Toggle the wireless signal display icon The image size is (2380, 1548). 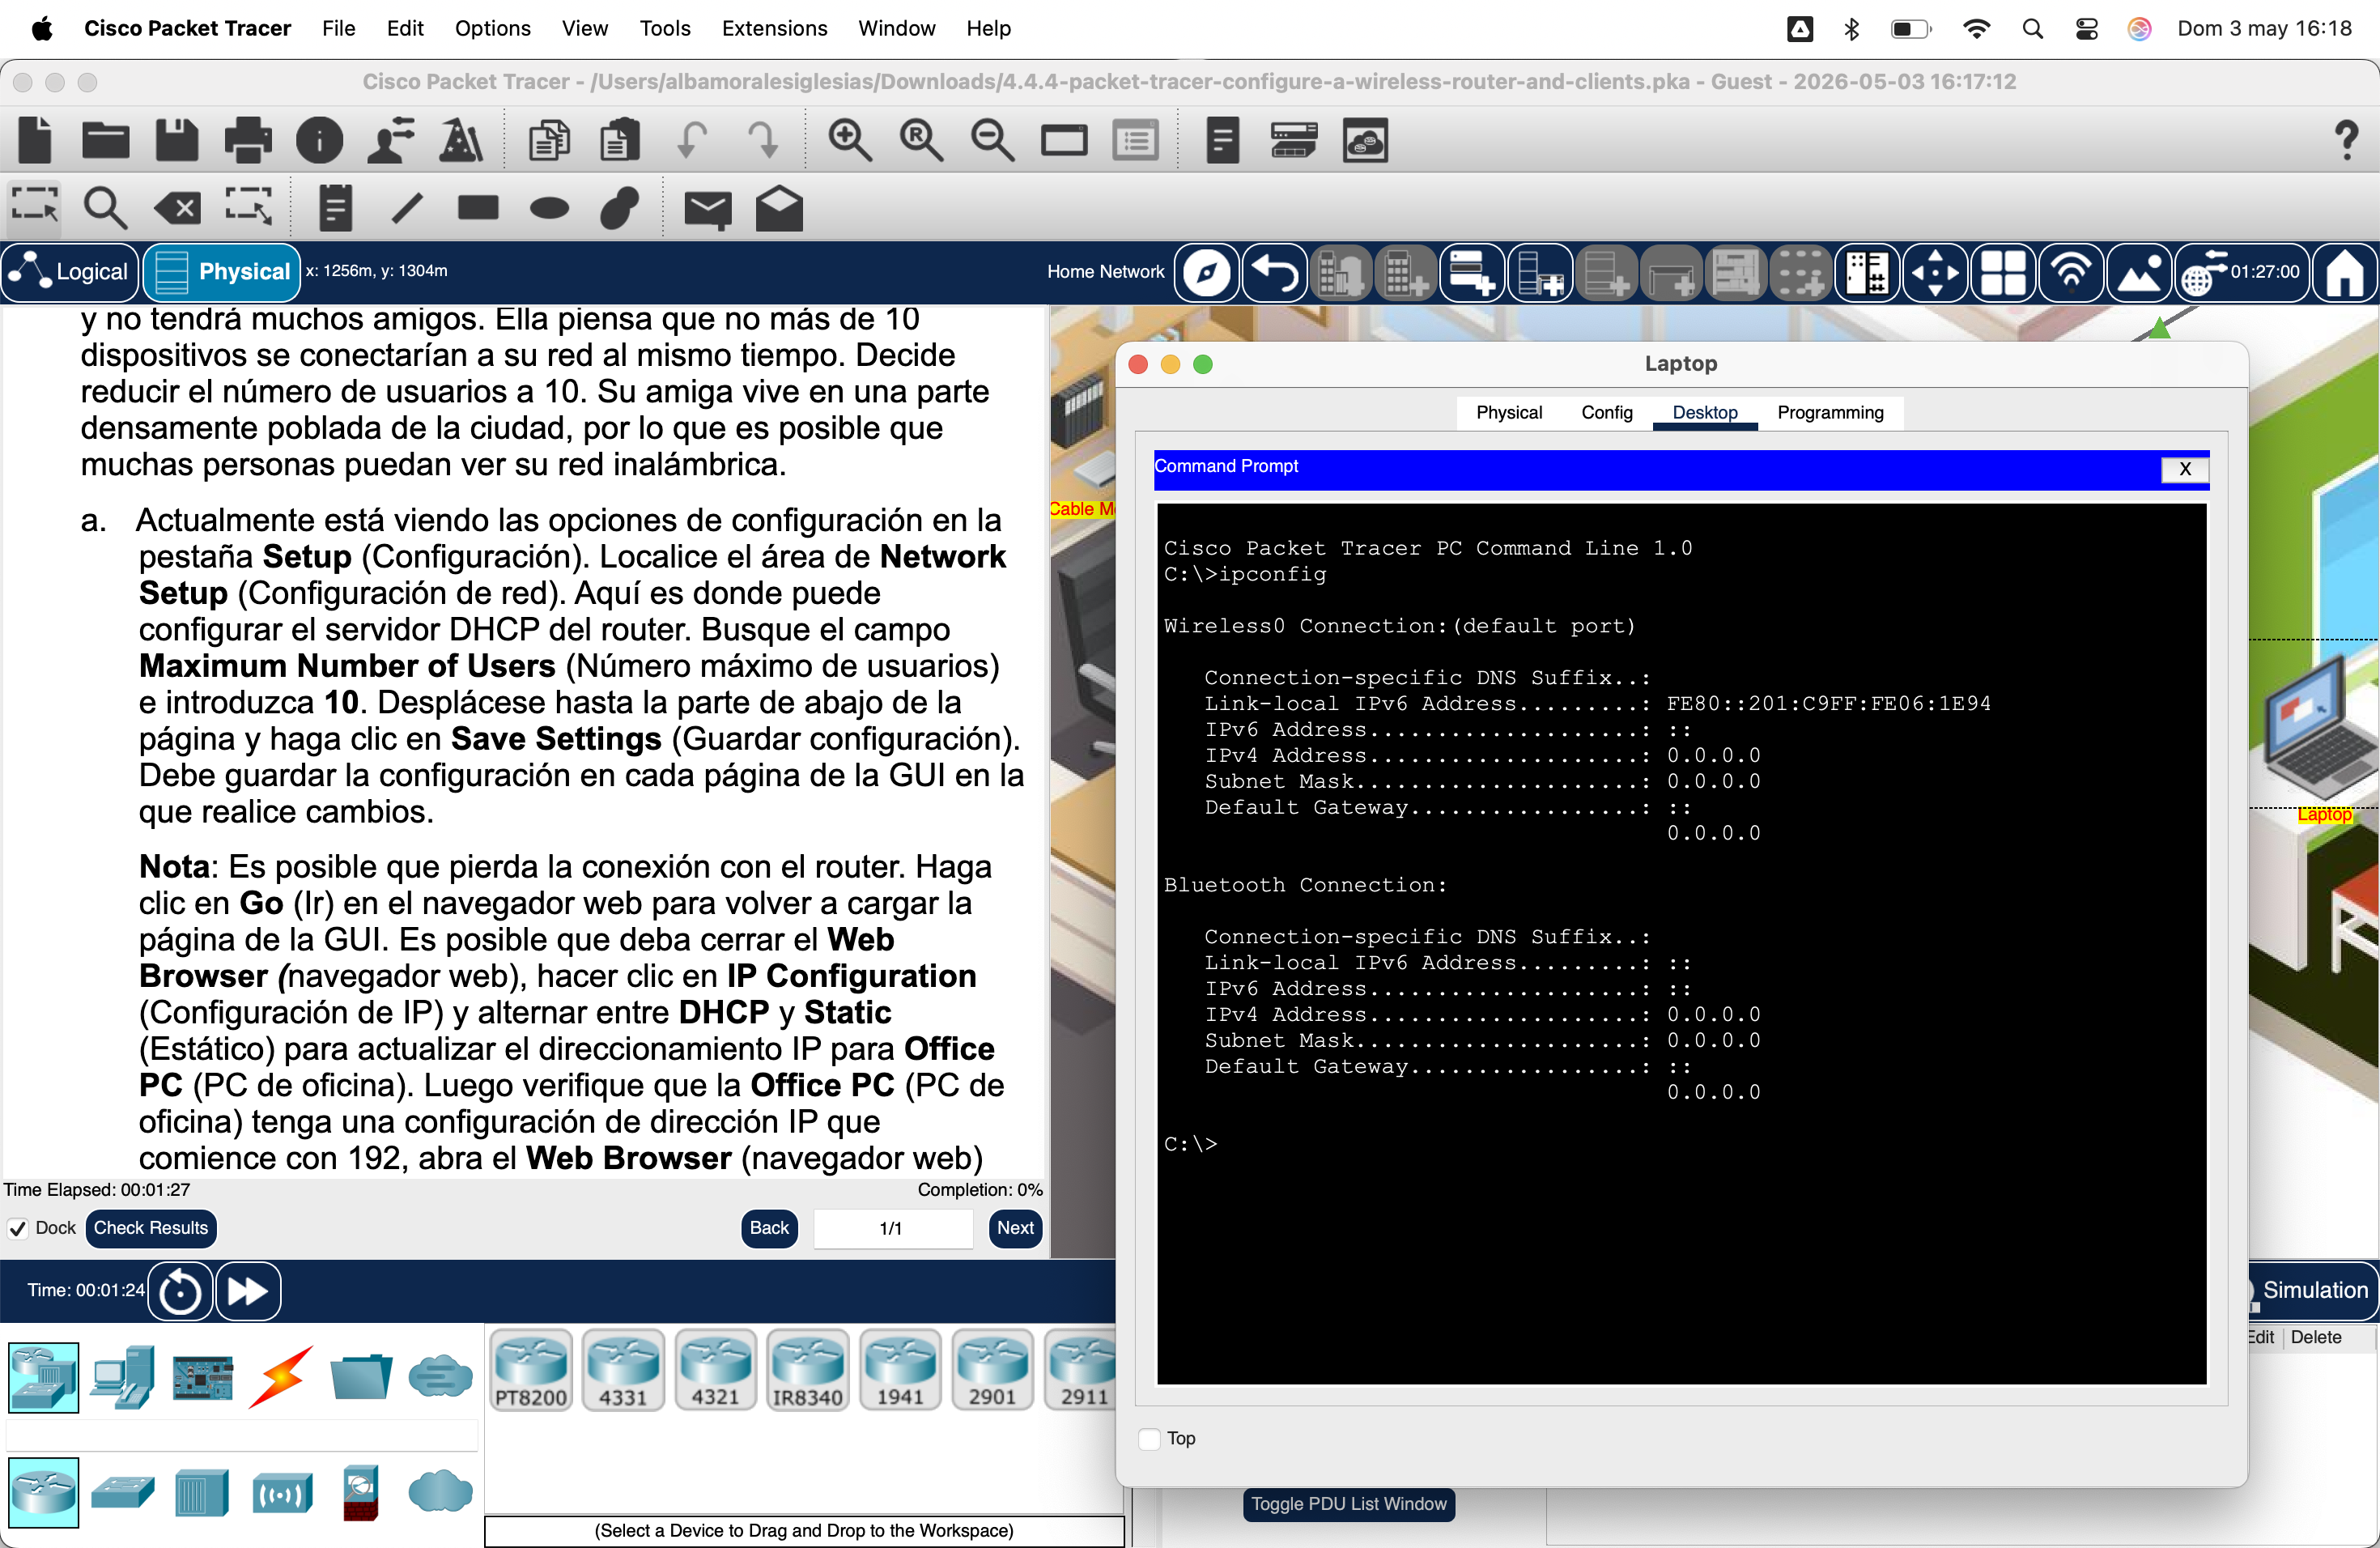click(2071, 272)
